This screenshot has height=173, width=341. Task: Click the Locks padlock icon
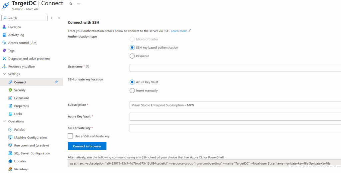pyautogui.click(x=10, y=114)
